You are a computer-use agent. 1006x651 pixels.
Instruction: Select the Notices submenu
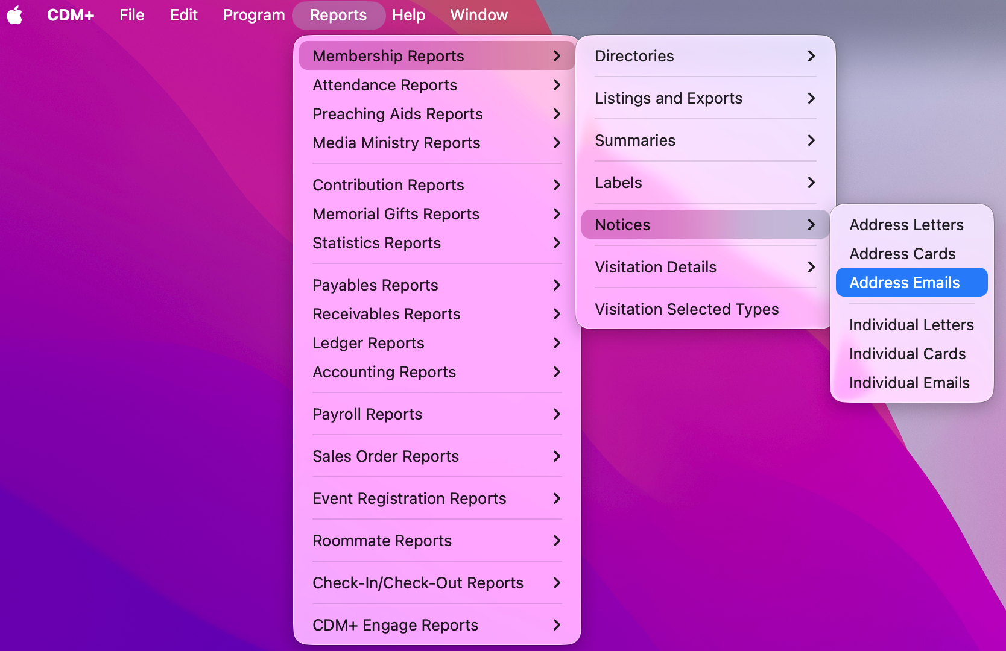[x=706, y=225]
